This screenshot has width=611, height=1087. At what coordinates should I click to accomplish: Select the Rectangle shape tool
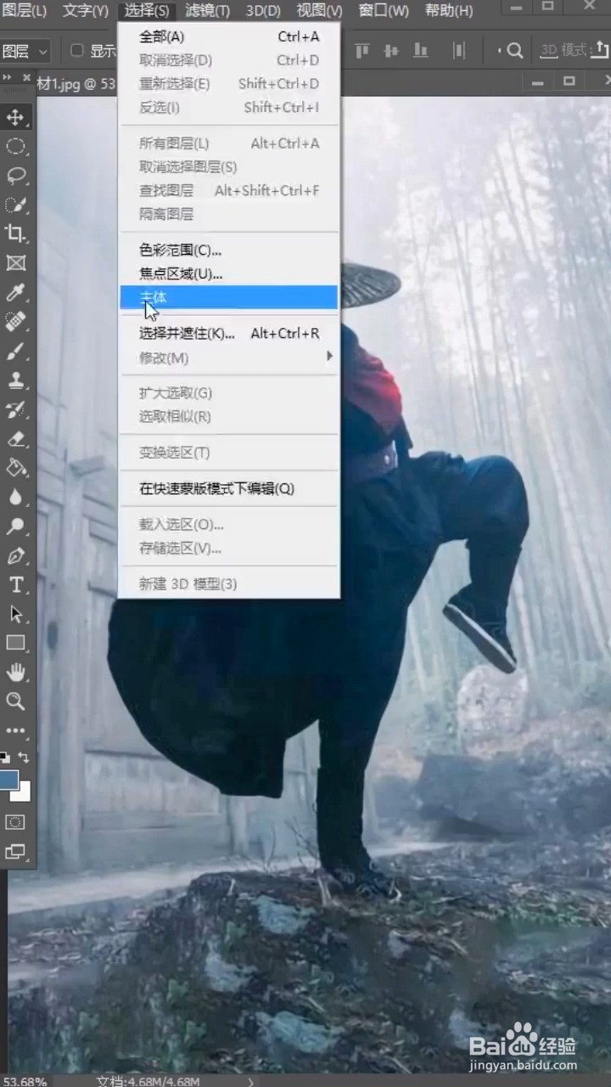click(16, 643)
